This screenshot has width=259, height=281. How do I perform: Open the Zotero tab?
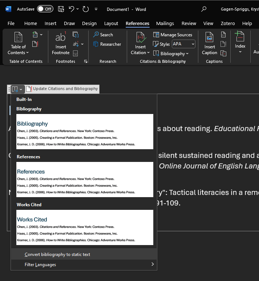click(x=227, y=23)
